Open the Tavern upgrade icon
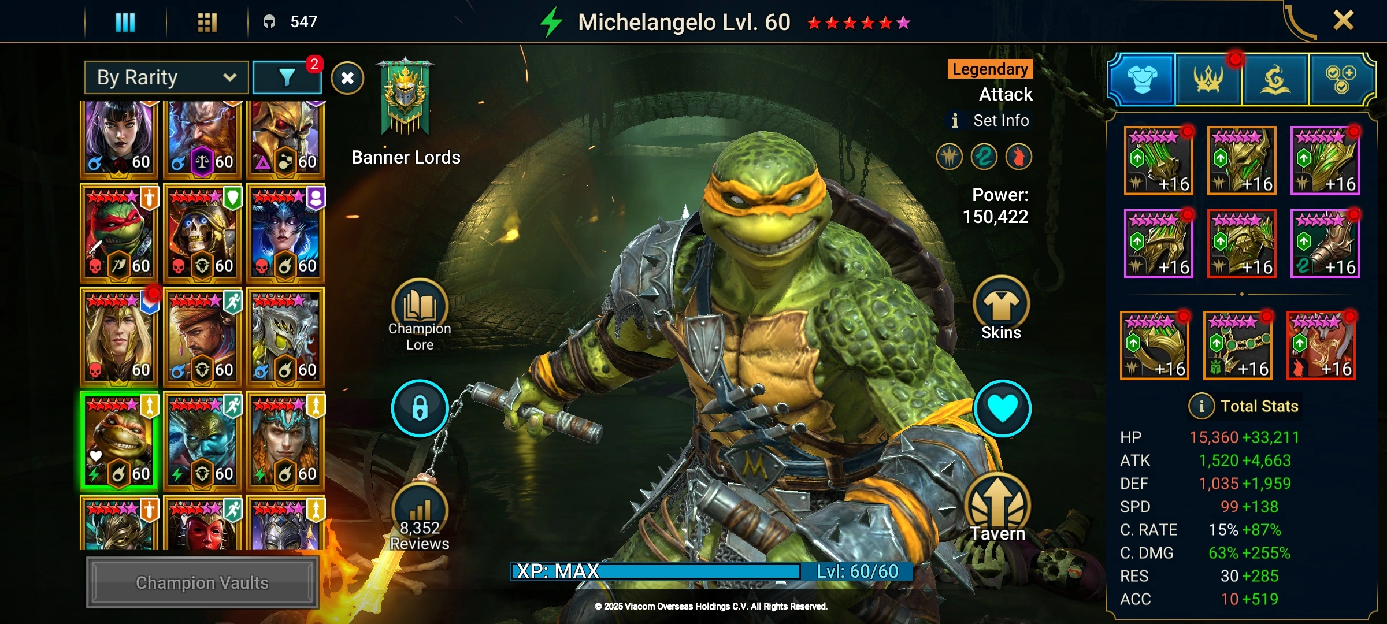 point(997,502)
